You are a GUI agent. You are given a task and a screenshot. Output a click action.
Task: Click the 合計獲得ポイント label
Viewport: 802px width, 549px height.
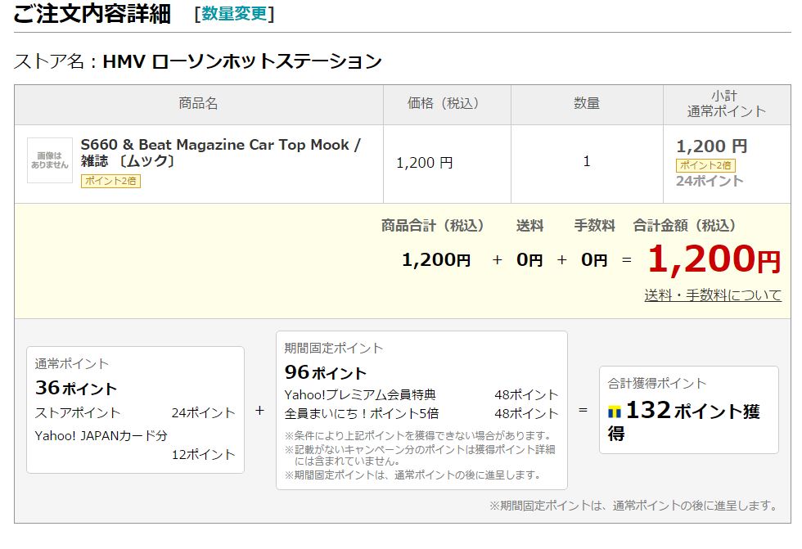[656, 384]
